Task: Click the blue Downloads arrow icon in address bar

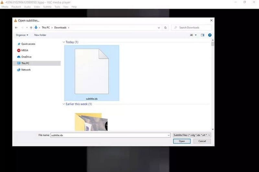Action: pos(36,27)
